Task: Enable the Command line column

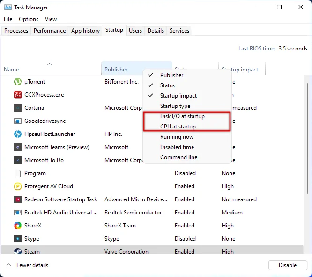Action: pyautogui.click(x=187, y=157)
